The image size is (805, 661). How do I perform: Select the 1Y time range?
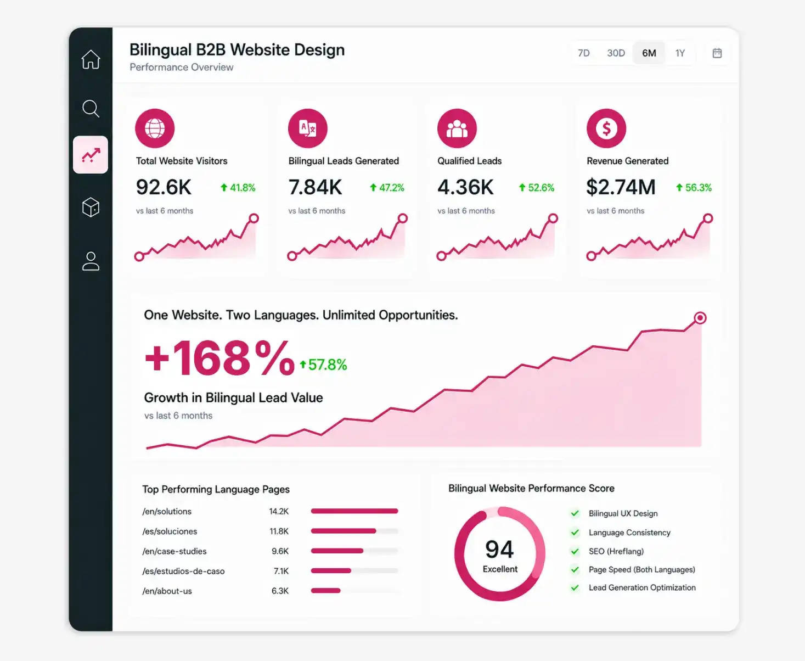tap(680, 53)
